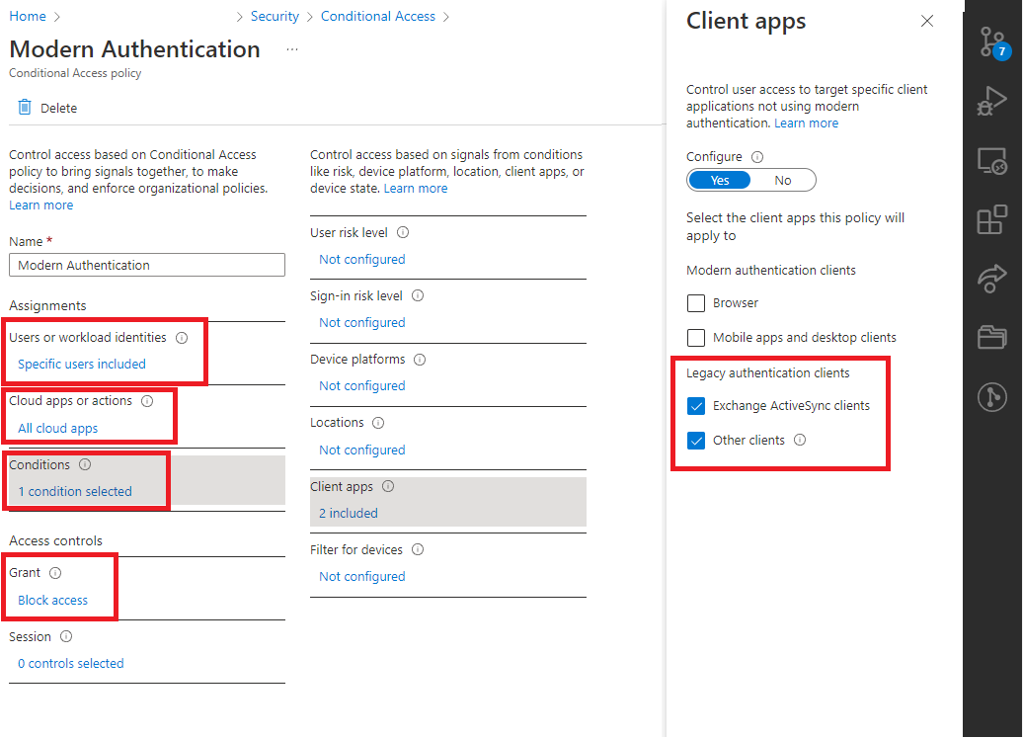Open the ellipsis menu beside policy title
1023x738 pixels.
[x=291, y=49]
